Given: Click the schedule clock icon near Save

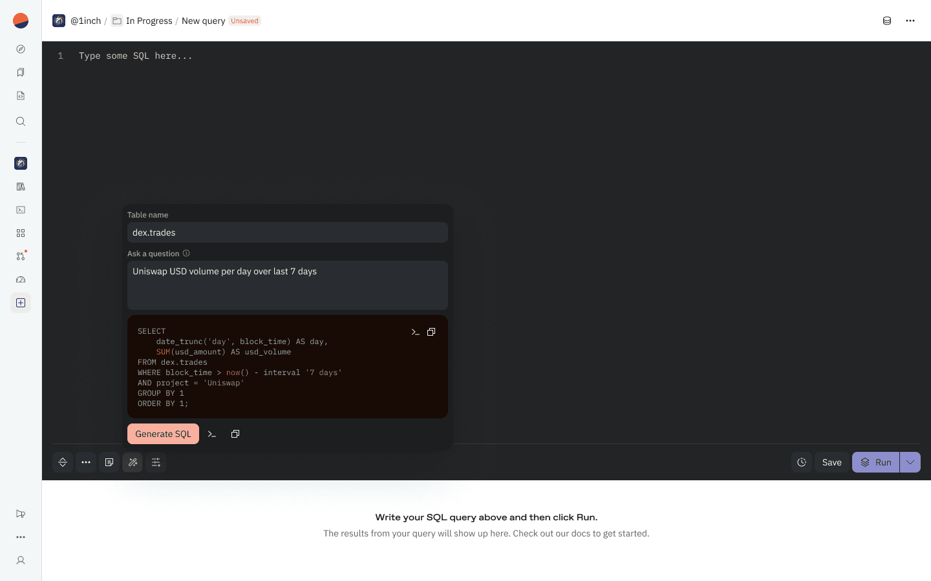Looking at the screenshot, I should (802, 462).
